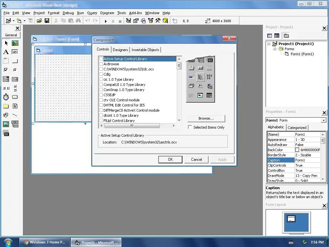The height and width of the screenshot is (247, 329).
Task: Select the Timer control tool
Action: click(6, 97)
